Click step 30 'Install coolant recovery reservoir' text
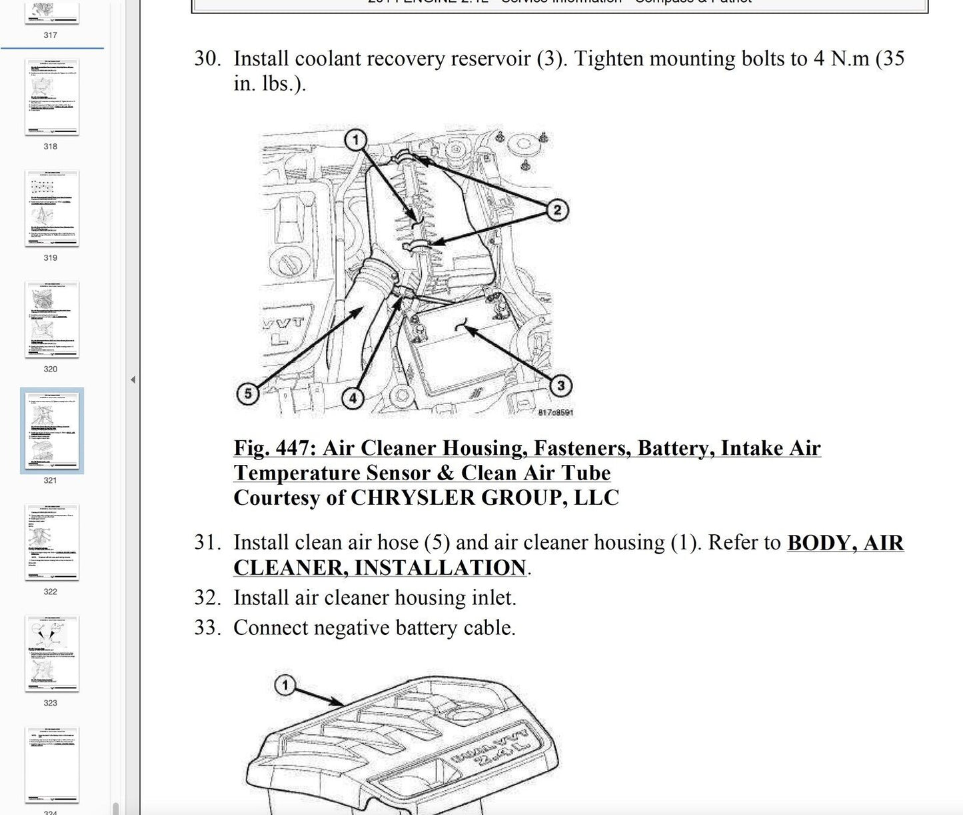Viewport: 963px width, 815px height. (569, 71)
